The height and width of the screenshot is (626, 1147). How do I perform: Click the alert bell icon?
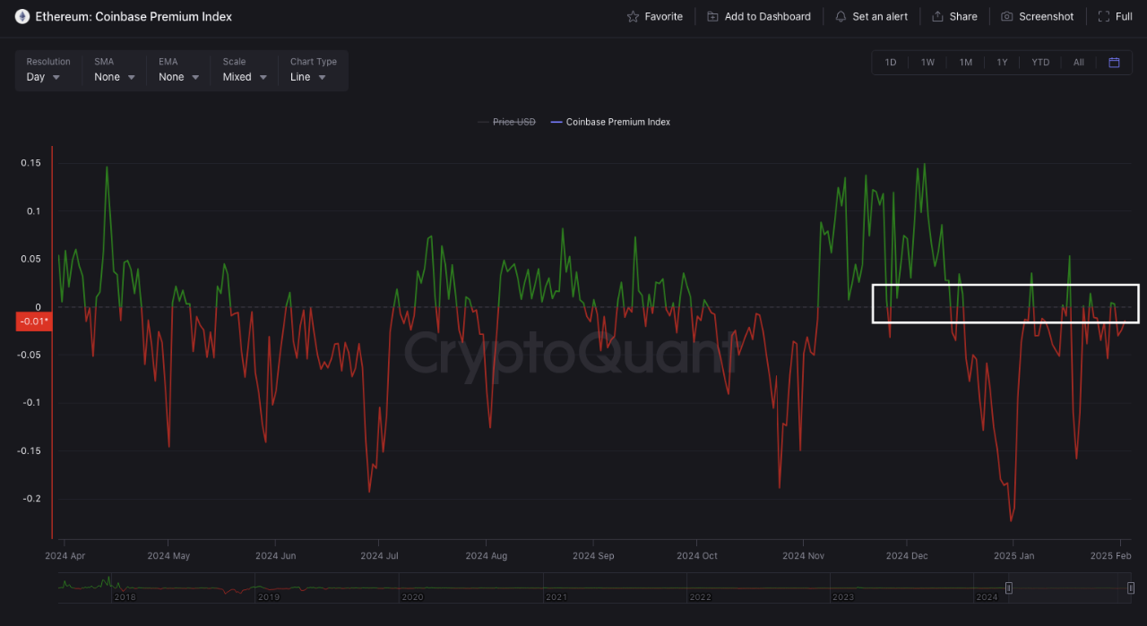coord(841,17)
